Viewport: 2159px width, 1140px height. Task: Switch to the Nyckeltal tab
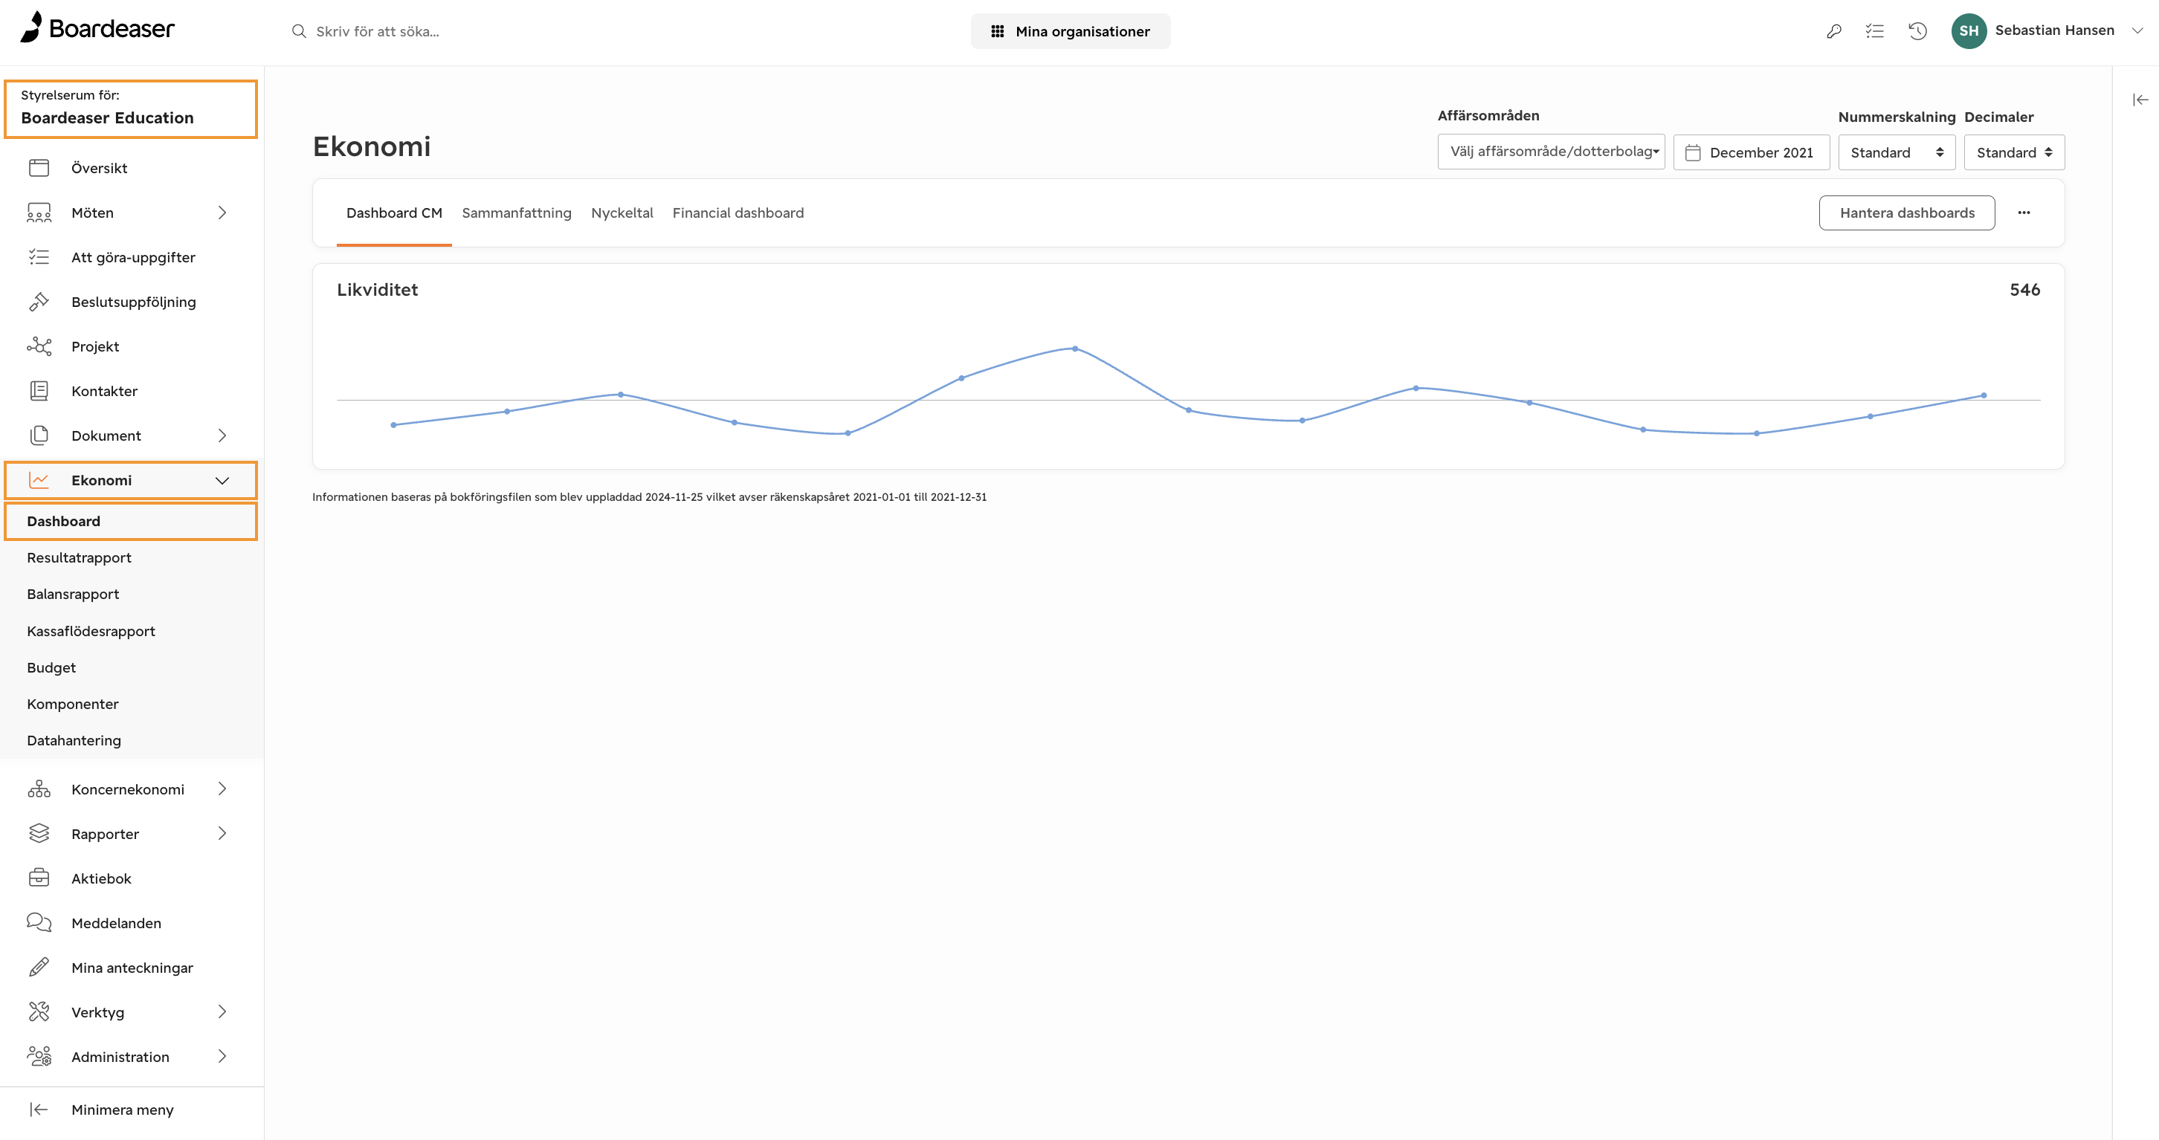coord(622,213)
